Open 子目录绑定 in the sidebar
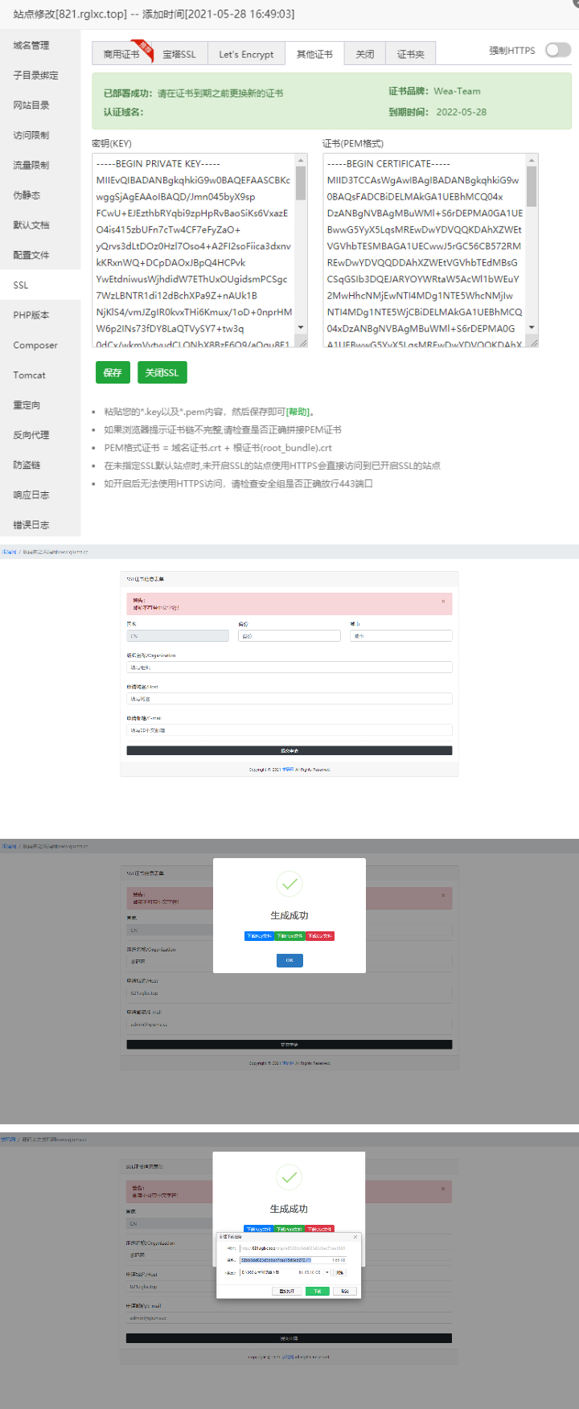Screen dimensions: 579x1409 [x=40, y=75]
